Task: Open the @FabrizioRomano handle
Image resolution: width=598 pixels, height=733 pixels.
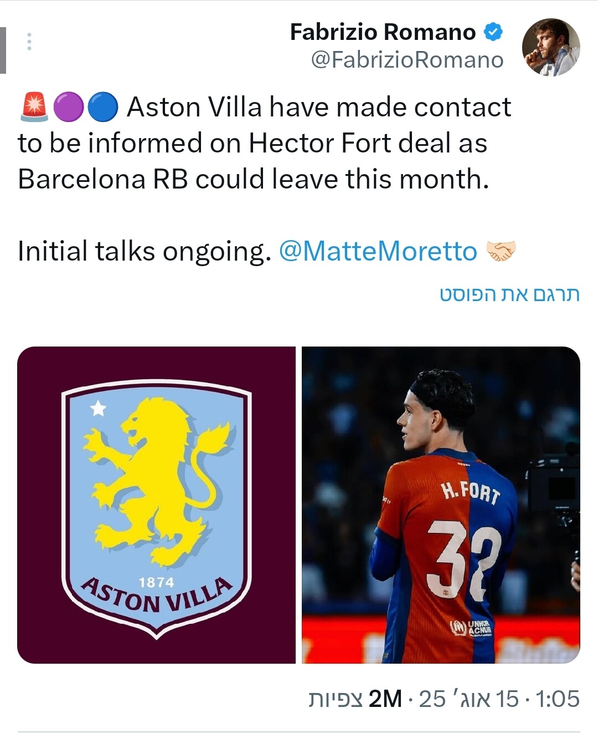Action: (408, 60)
